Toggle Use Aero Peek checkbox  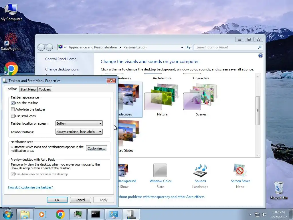13,174
